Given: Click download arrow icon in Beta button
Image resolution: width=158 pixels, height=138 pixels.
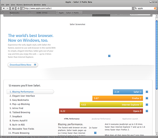Looking at the screenshot, I should point(35,65).
